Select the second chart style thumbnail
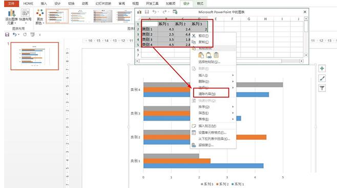This screenshot has height=188, width=337. click(80, 16)
